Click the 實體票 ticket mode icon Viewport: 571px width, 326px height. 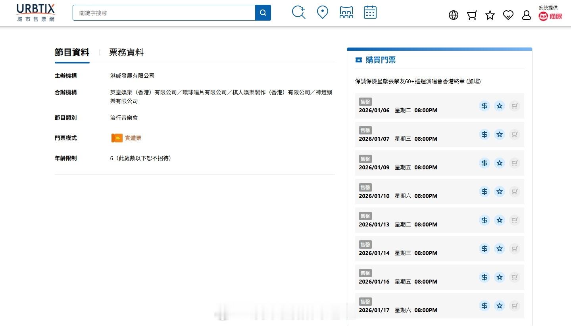coord(117,138)
